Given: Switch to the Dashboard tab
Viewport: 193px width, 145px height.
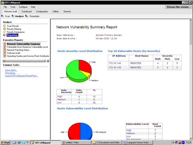Looking at the screenshot, I should (x=27, y=12).
